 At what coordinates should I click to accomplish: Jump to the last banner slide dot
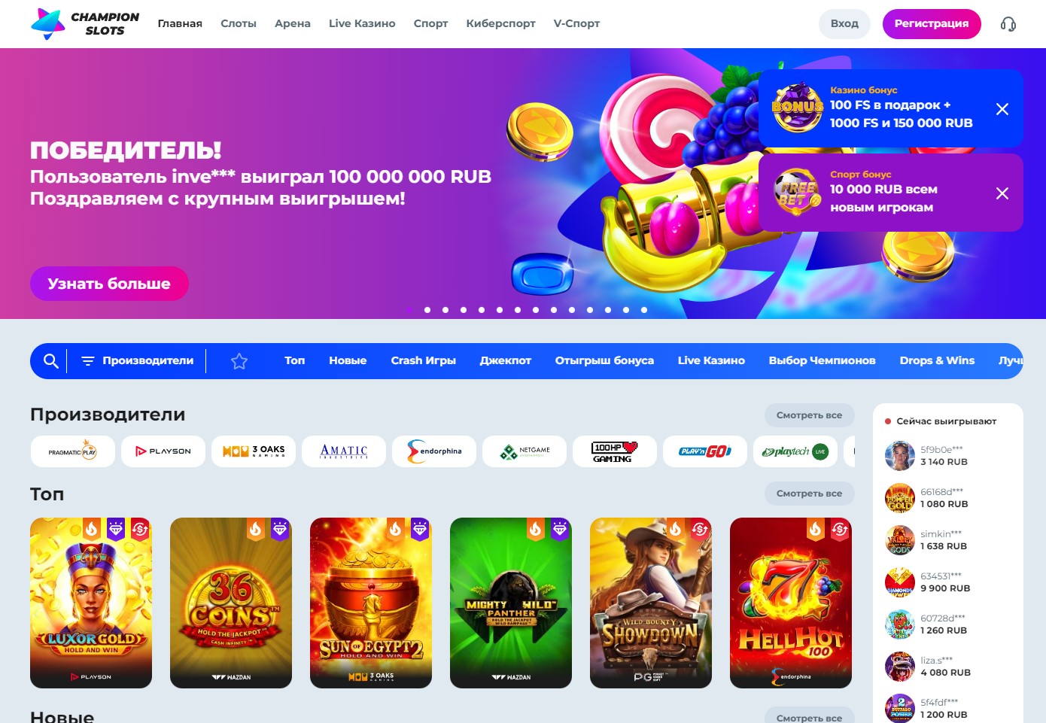click(644, 310)
